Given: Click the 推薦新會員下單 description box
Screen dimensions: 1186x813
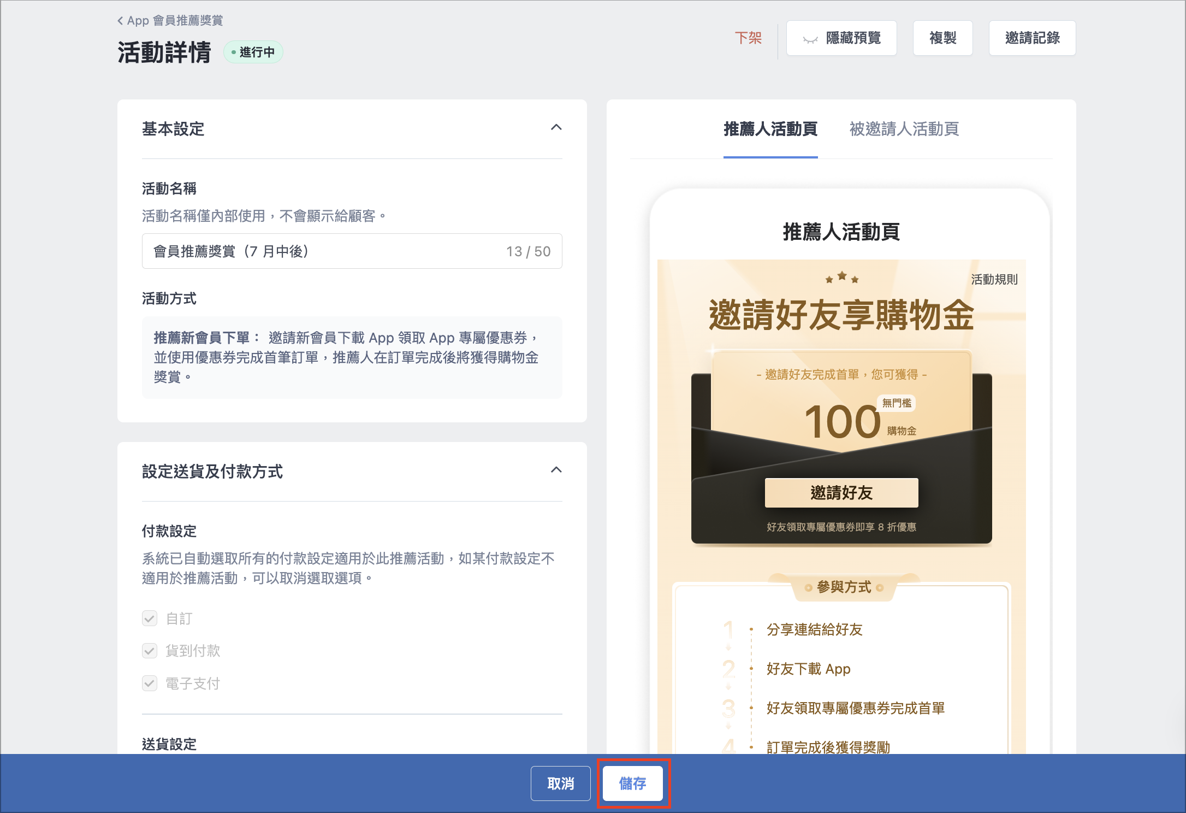Looking at the screenshot, I should (x=352, y=357).
